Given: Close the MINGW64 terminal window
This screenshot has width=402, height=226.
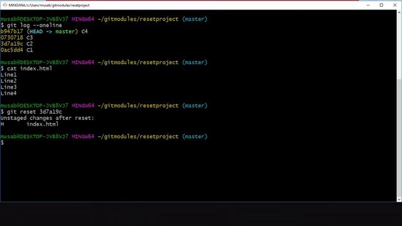Looking at the screenshot, I should (x=395, y=5).
